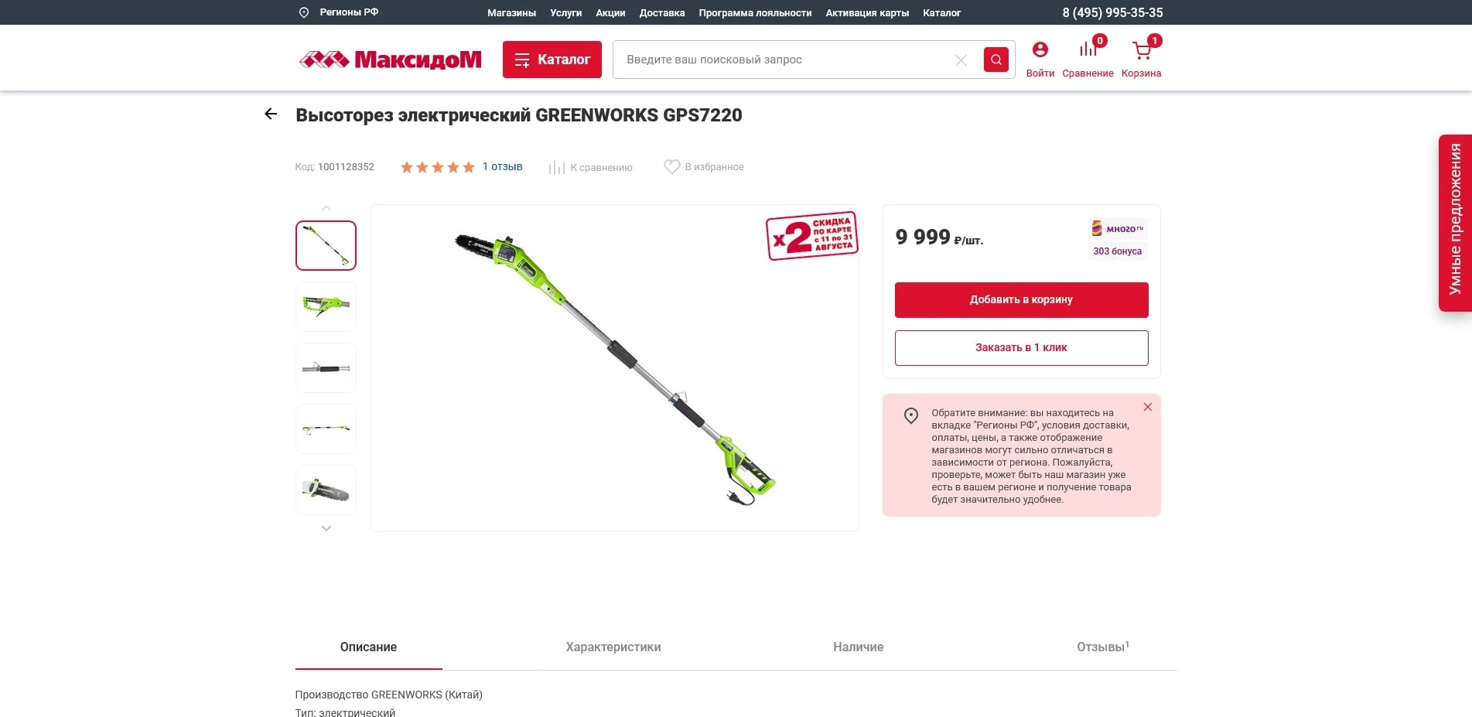Open the 1 отзыв reviews link
This screenshot has height=717, width=1472.
click(503, 166)
